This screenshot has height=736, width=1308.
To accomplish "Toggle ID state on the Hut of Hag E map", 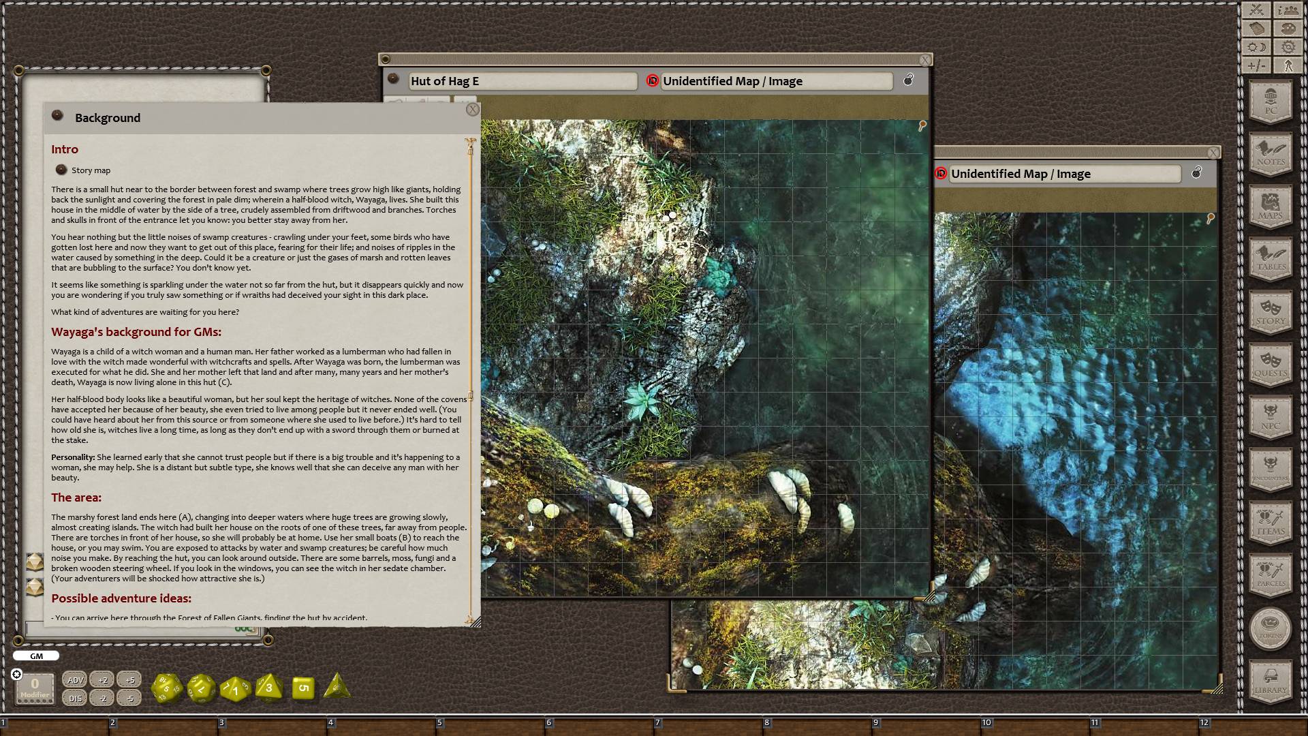I will (x=652, y=80).
